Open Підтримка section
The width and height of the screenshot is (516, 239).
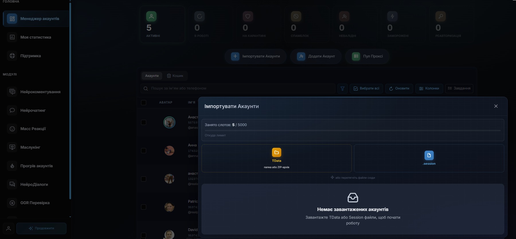[x=36, y=56]
